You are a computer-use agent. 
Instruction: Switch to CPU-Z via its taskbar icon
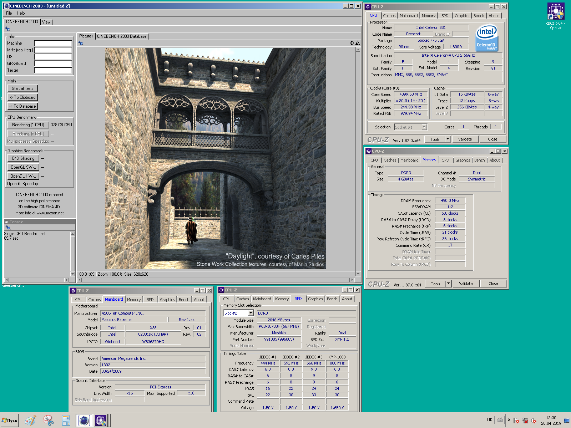101,421
